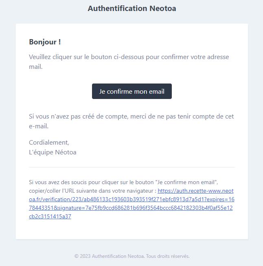
Task: Click the word "mail." ending the first paragraph
Action: pyautogui.click(x=35, y=66)
